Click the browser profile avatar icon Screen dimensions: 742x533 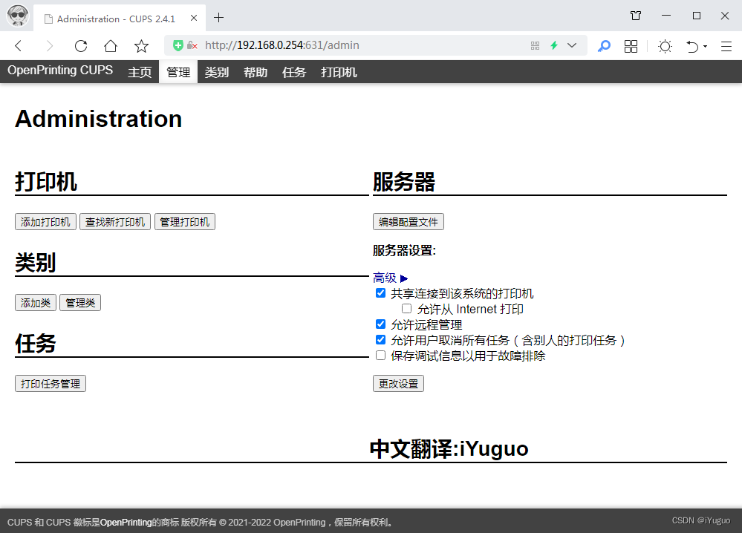point(18,15)
